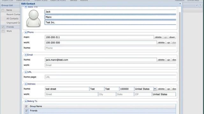
Task: Toggle the Work checkbox in Group List
Action: (3, 31)
